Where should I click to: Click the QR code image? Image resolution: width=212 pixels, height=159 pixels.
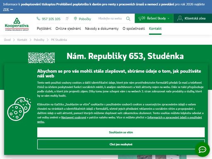pyautogui.click(x=41, y=58)
